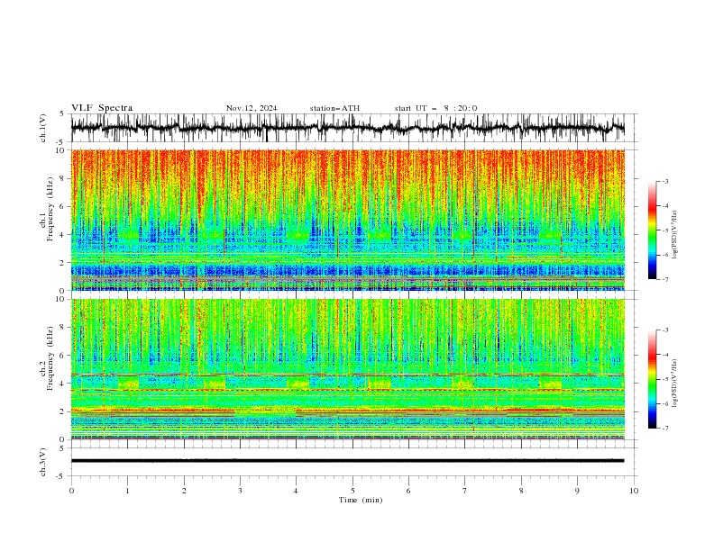Click the "10" tick on the time axis
Screen dimensions: 714x551
(x=634, y=491)
